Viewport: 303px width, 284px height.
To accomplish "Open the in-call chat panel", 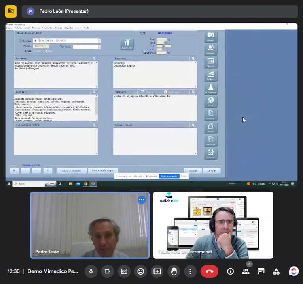I will [x=261, y=271].
